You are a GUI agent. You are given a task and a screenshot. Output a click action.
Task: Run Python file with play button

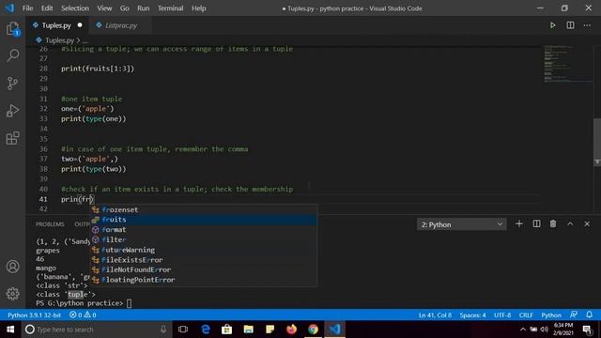point(552,25)
